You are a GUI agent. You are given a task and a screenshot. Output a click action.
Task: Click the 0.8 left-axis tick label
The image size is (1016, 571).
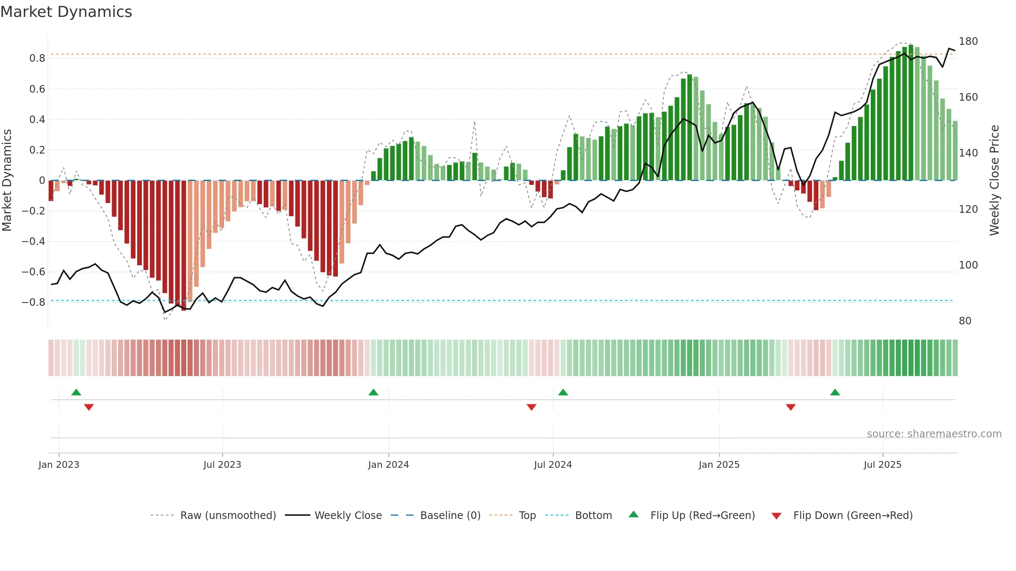(x=37, y=58)
